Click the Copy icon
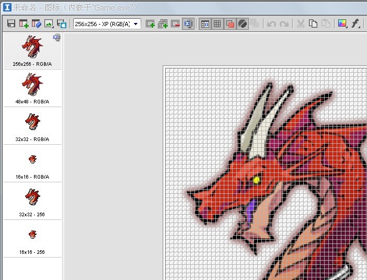The image size is (367, 280). (313, 24)
